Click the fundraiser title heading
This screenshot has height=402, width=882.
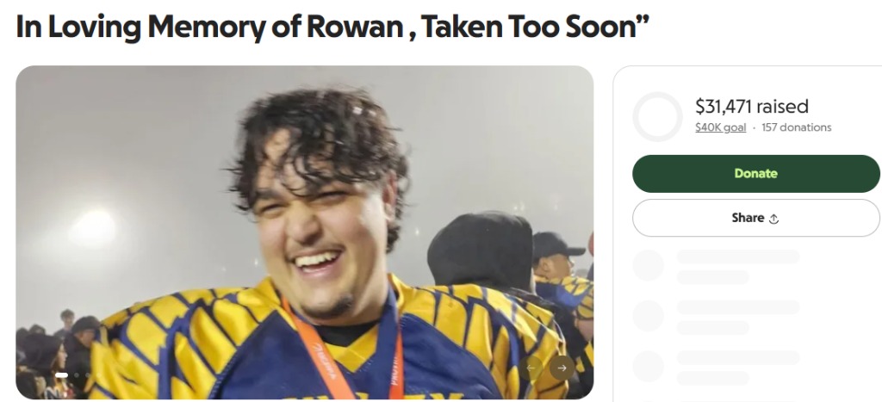point(332,27)
